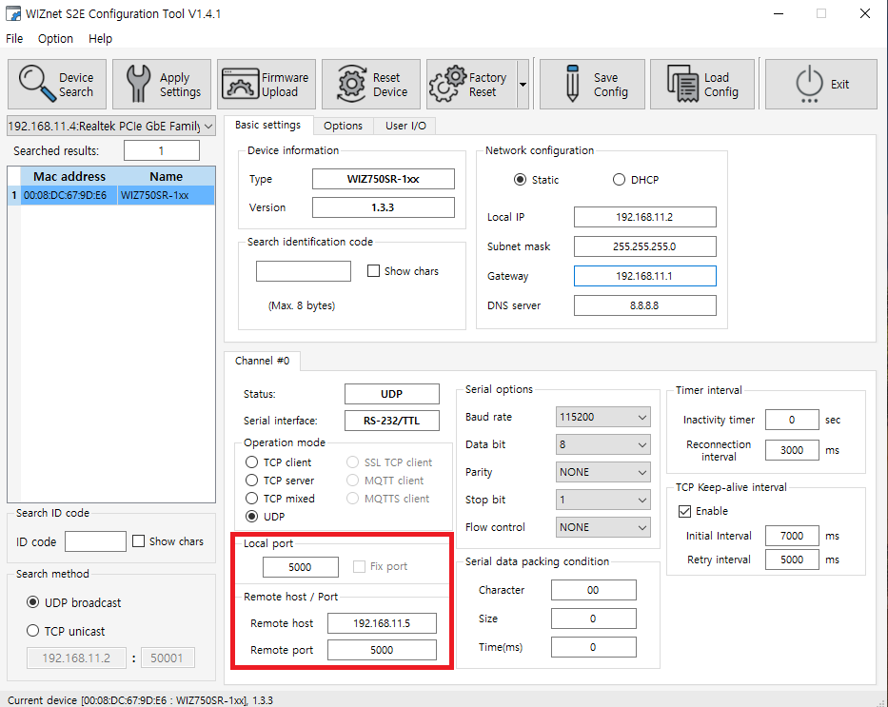Choose TCP client operation mode
The image size is (888, 707).
[x=252, y=462]
